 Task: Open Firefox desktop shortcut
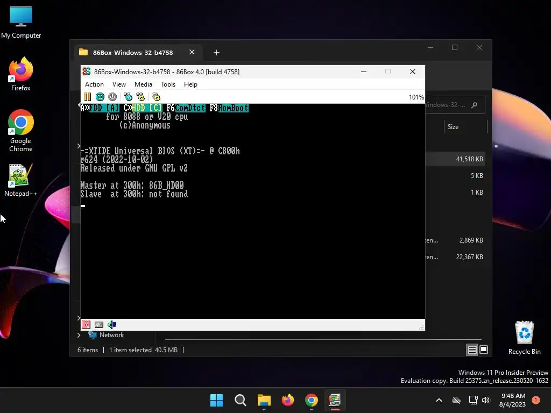tap(21, 74)
